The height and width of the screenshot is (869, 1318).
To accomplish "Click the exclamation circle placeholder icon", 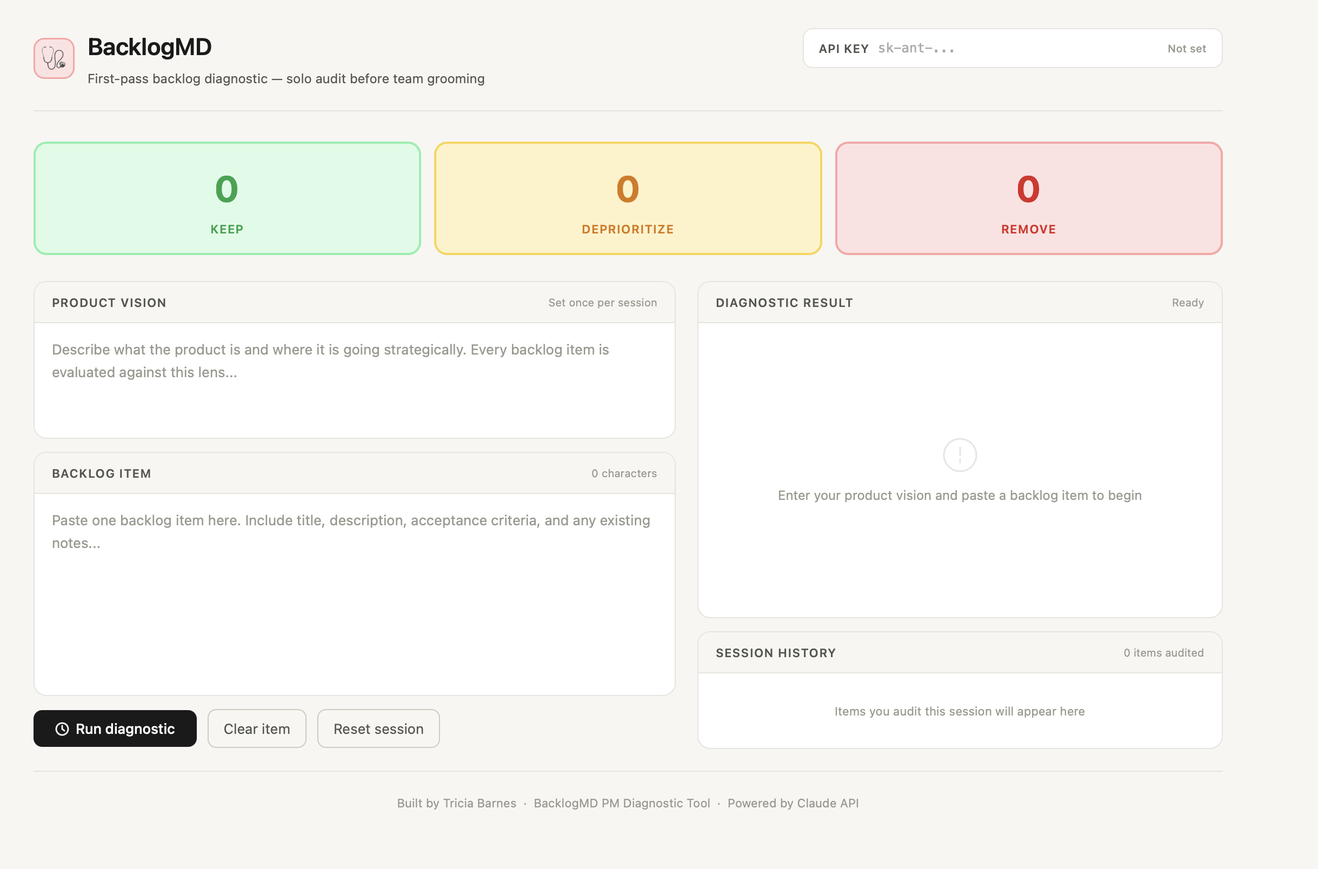I will [960, 455].
